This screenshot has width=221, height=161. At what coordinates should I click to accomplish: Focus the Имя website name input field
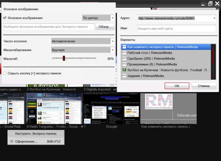(176, 28)
